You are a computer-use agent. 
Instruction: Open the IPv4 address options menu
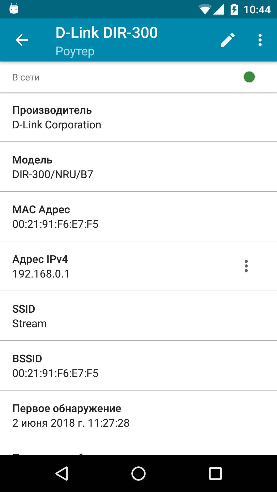coord(246,266)
